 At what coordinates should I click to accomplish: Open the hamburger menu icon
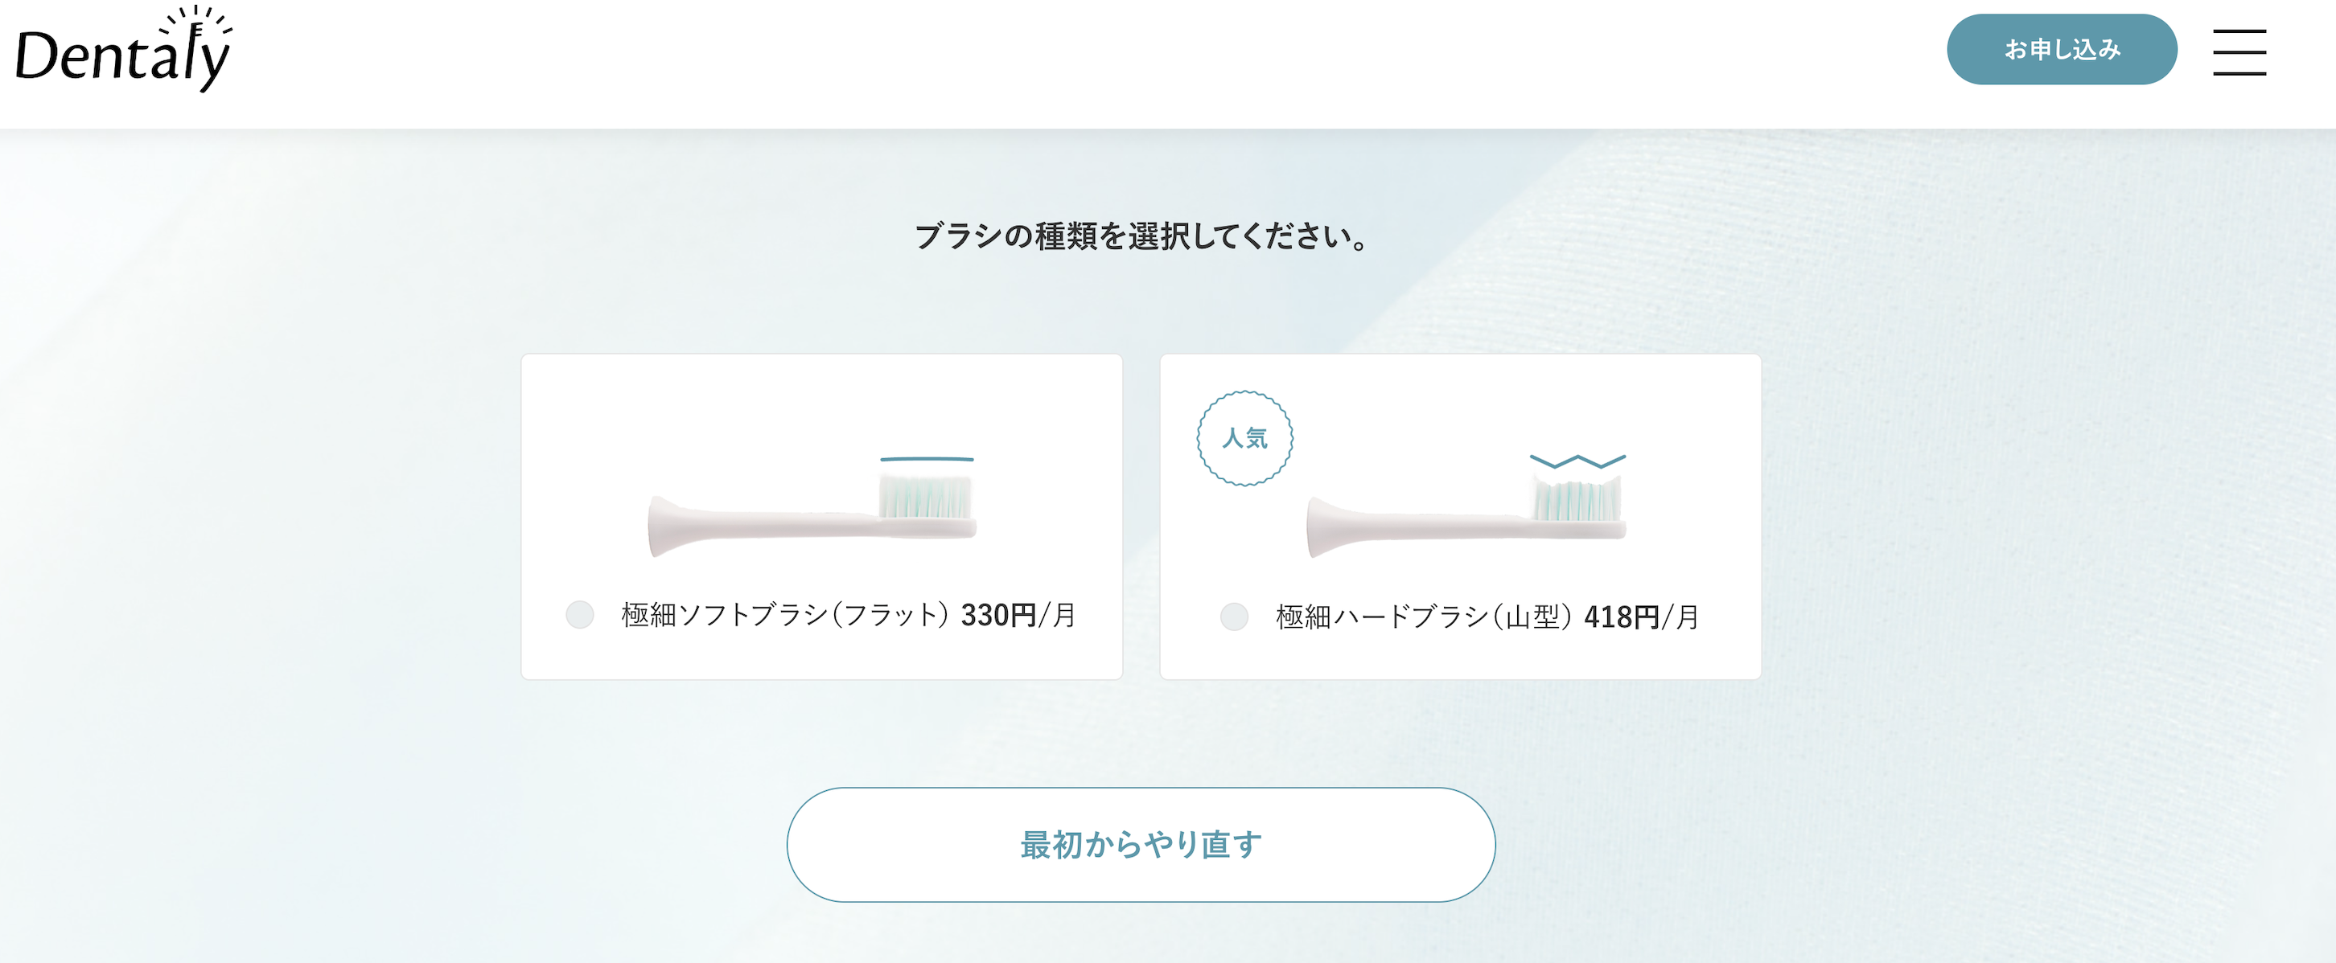pos(2239,51)
